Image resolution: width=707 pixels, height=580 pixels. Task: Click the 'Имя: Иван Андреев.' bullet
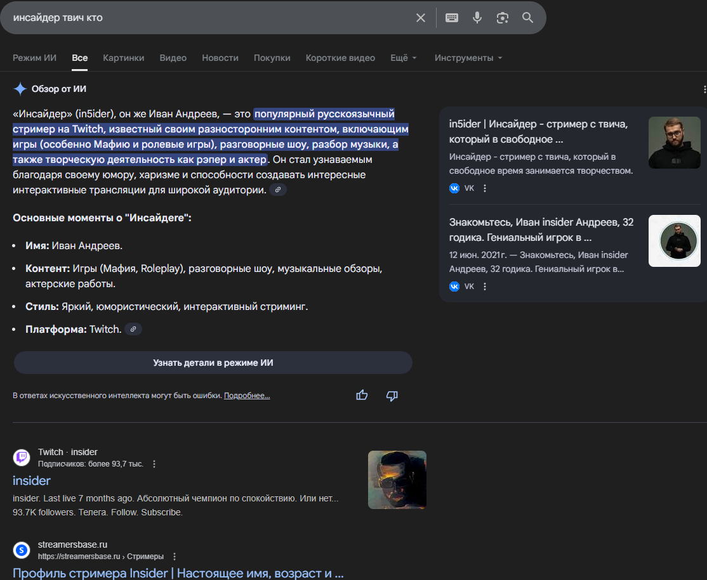point(74,246)
